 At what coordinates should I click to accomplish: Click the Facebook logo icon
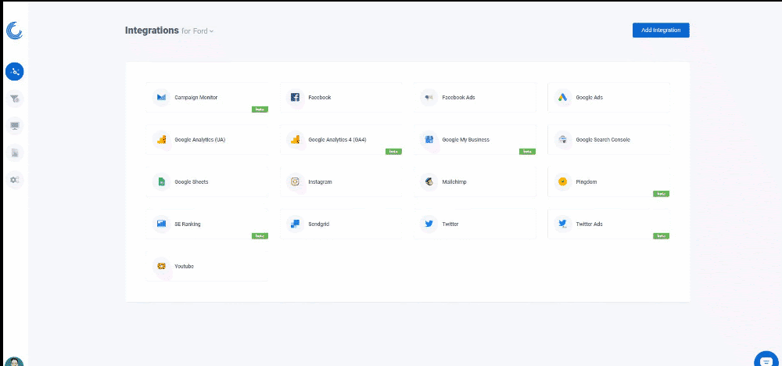(x=296, y=98)
